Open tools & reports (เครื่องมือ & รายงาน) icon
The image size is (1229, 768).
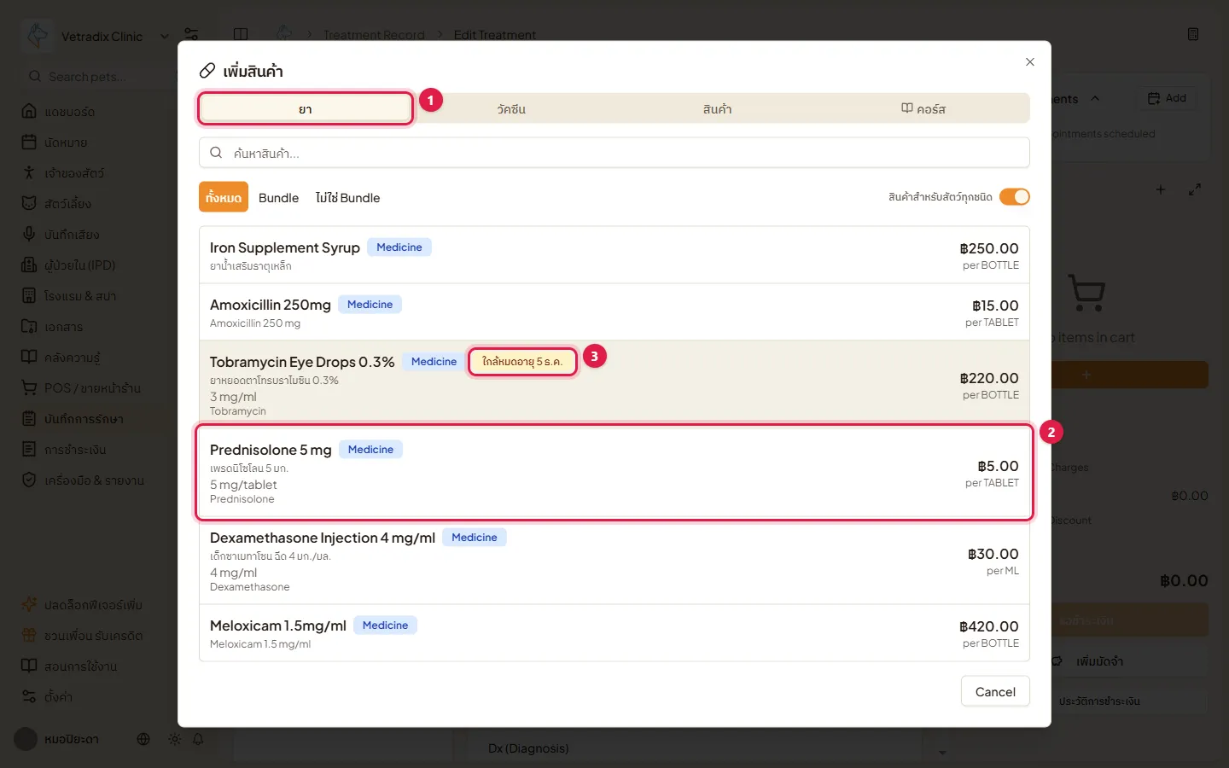coord(29,480)
